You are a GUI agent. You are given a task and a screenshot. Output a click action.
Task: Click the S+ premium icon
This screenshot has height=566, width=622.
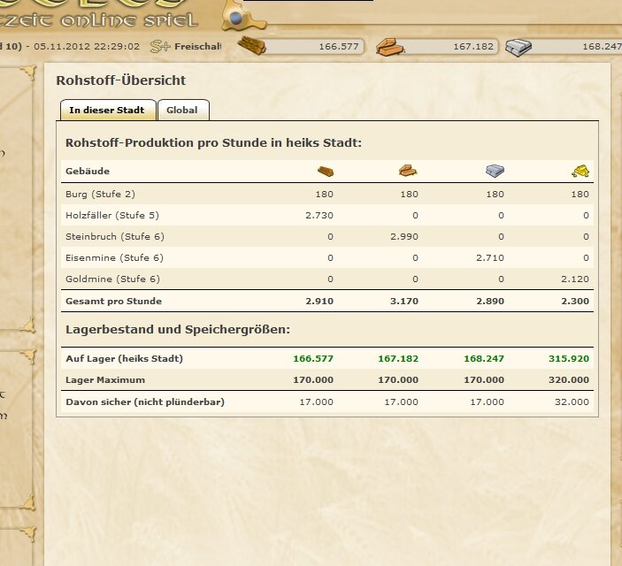coord(159,46)
